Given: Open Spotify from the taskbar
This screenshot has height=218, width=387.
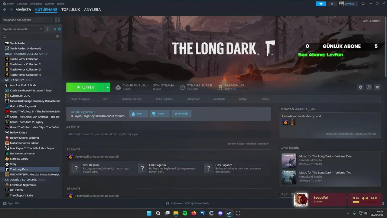Looking at the screenshot, I should pyautogui.click(x=185, y=213).
